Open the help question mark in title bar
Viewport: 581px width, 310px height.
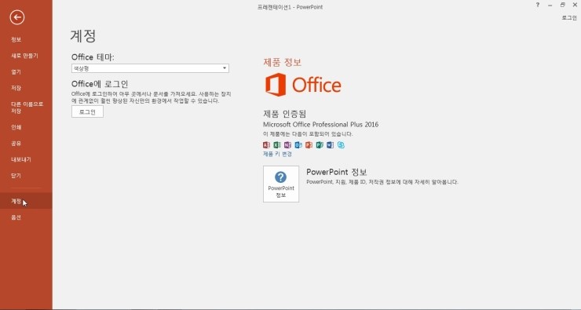(x=538, y=5)
